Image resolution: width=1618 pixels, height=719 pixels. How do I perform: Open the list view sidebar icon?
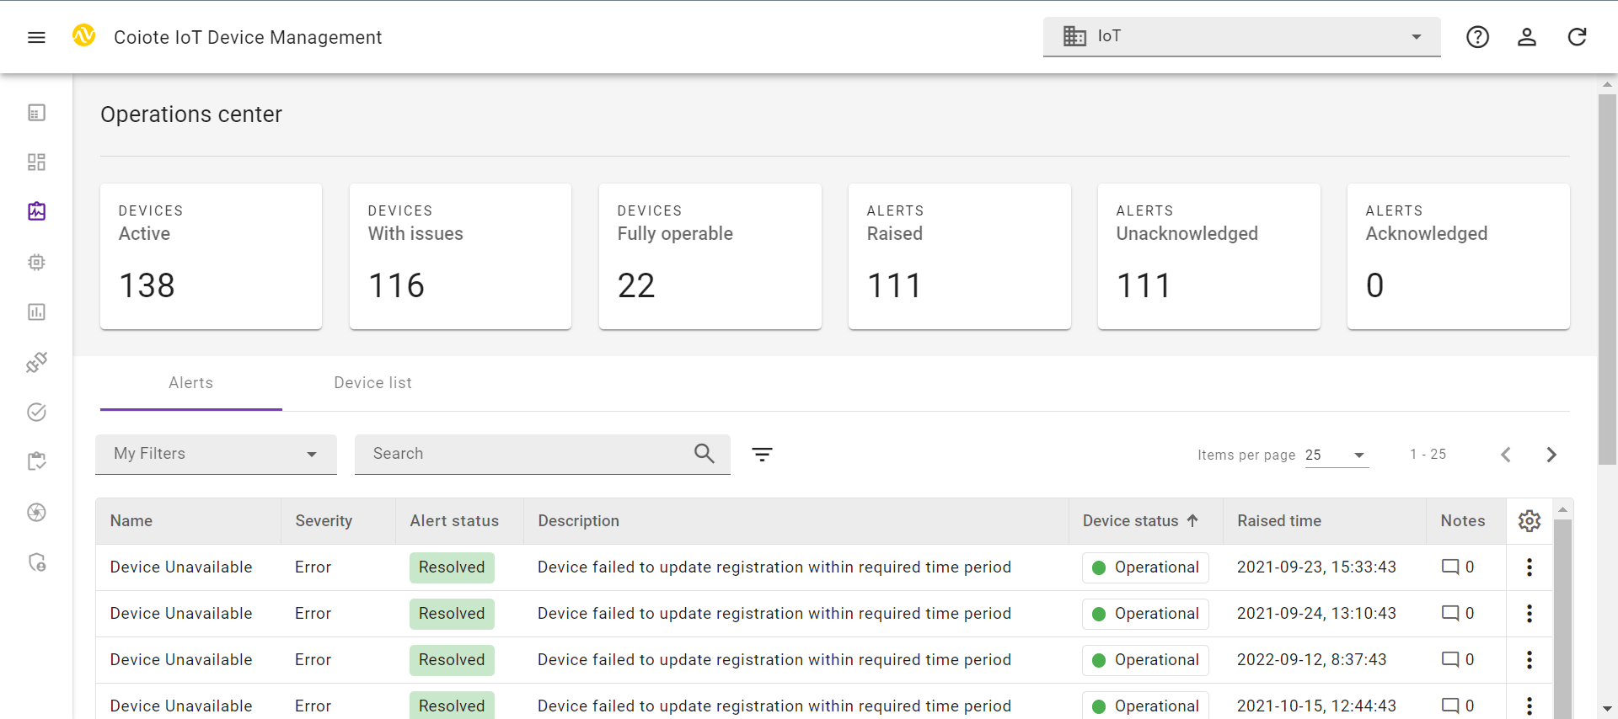36,113
